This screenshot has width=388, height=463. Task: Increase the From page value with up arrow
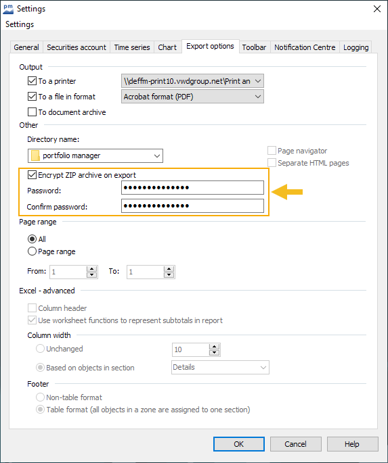(91, 269)
